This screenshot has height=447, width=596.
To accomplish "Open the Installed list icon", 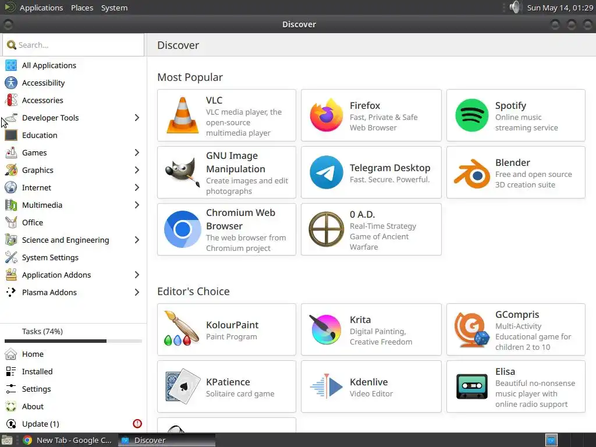I will click(11, 371).
